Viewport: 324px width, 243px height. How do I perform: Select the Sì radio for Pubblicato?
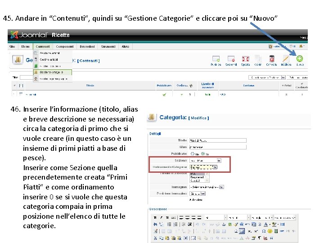pos(203,154)
